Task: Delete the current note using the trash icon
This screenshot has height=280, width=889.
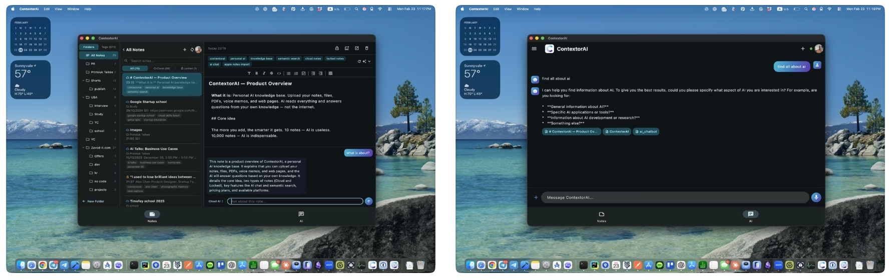Action: pos(366,48)
